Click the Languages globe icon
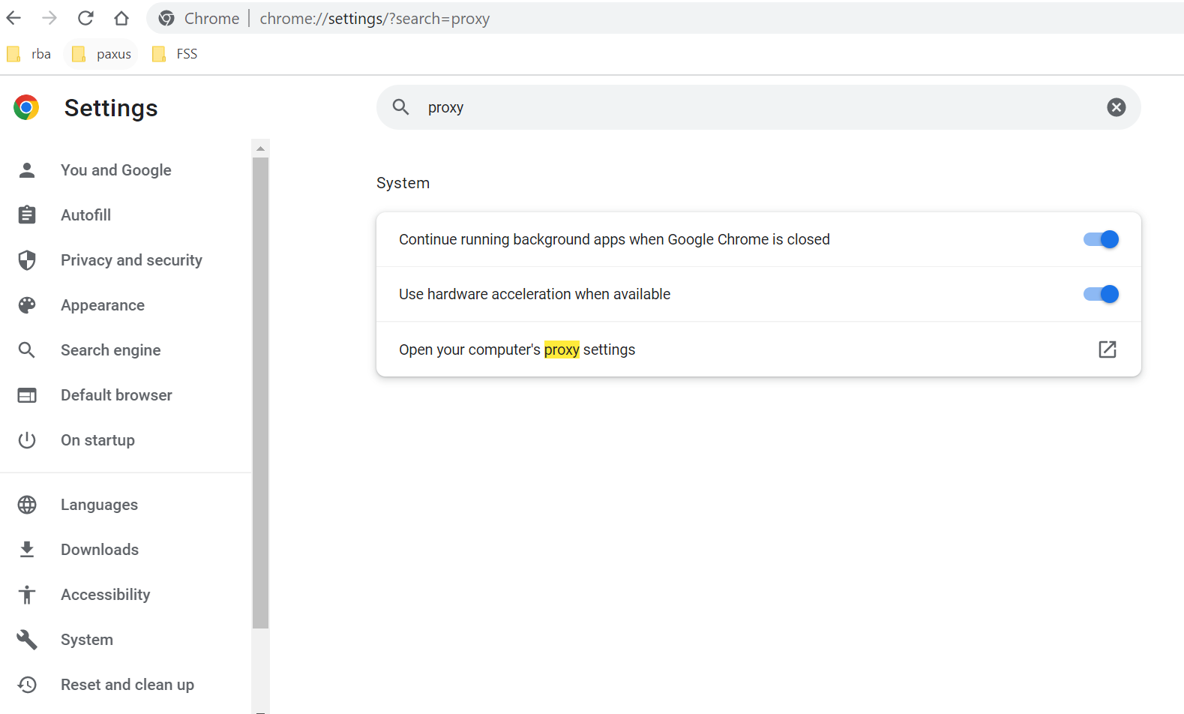The image size is (1184, 714). click(27, 505)
